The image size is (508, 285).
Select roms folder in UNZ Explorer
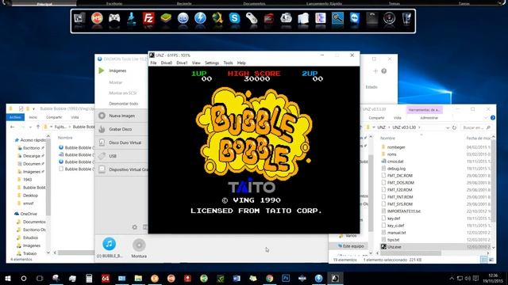(x=391, y=154)
